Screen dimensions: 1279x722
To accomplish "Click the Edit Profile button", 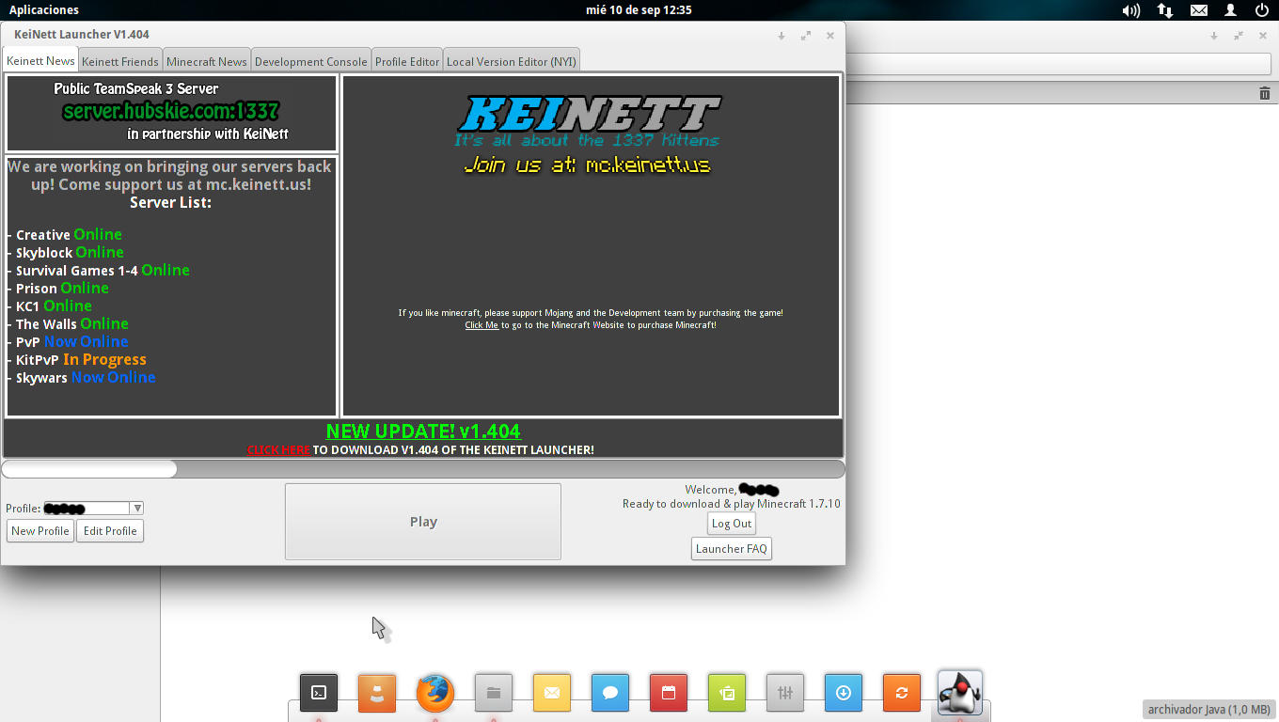I will click(x=110, y=531).
